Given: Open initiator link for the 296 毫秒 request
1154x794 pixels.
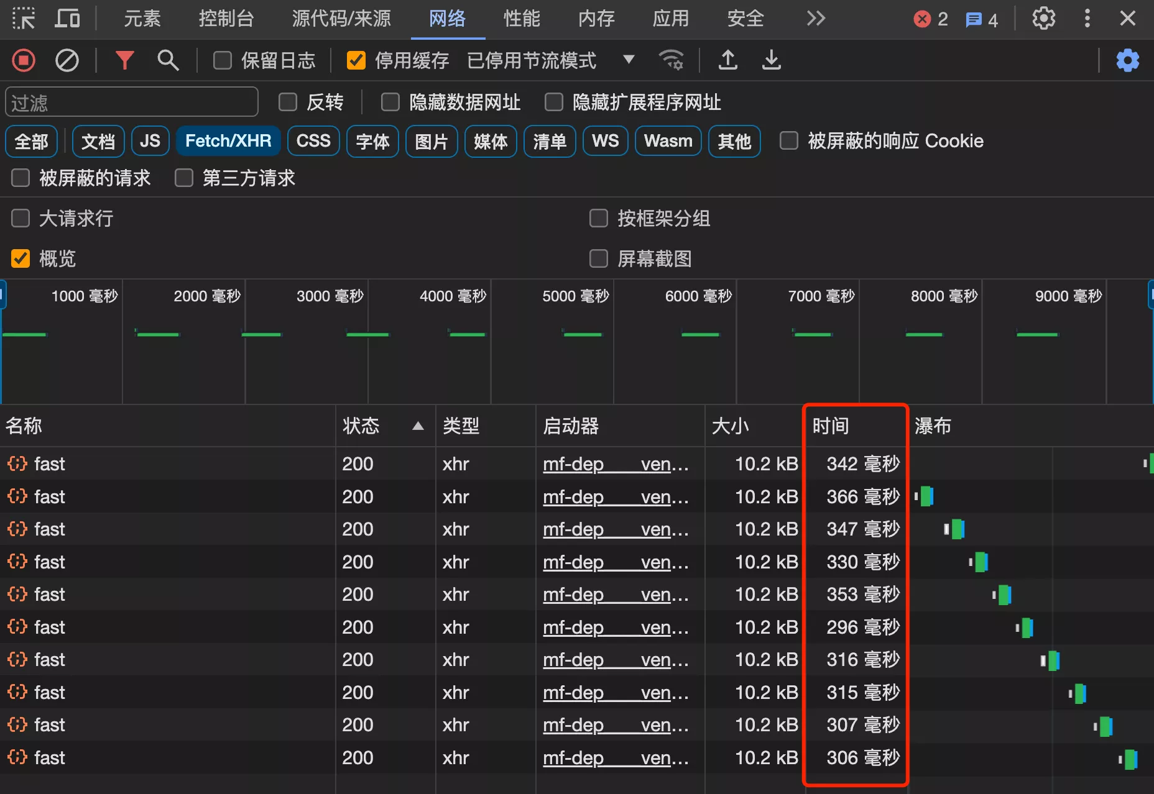Looking at the screenshot, I should [616, 627].
